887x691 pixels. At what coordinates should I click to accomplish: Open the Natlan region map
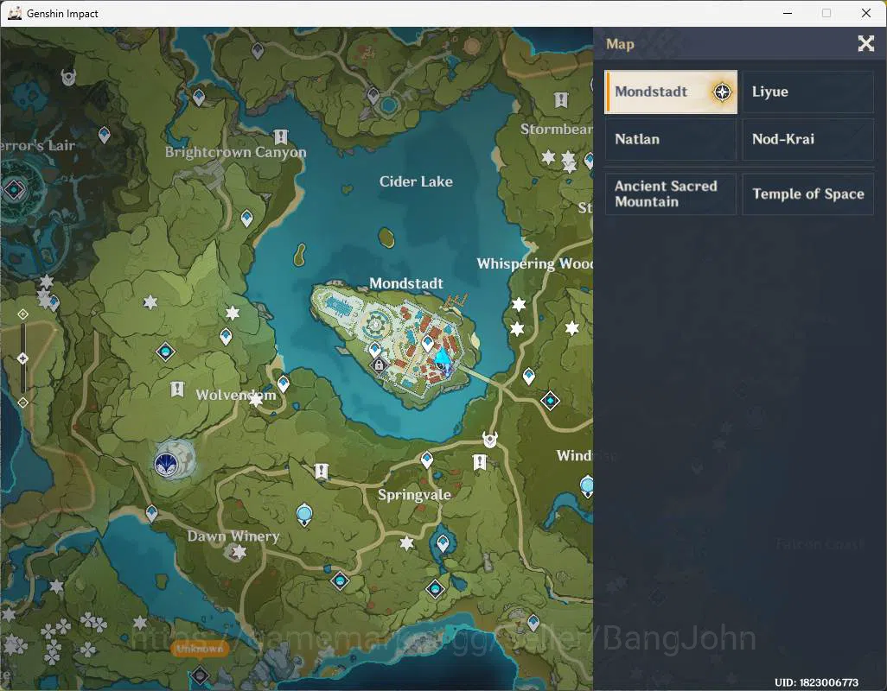pyautogui.click(x=670, y=139)
